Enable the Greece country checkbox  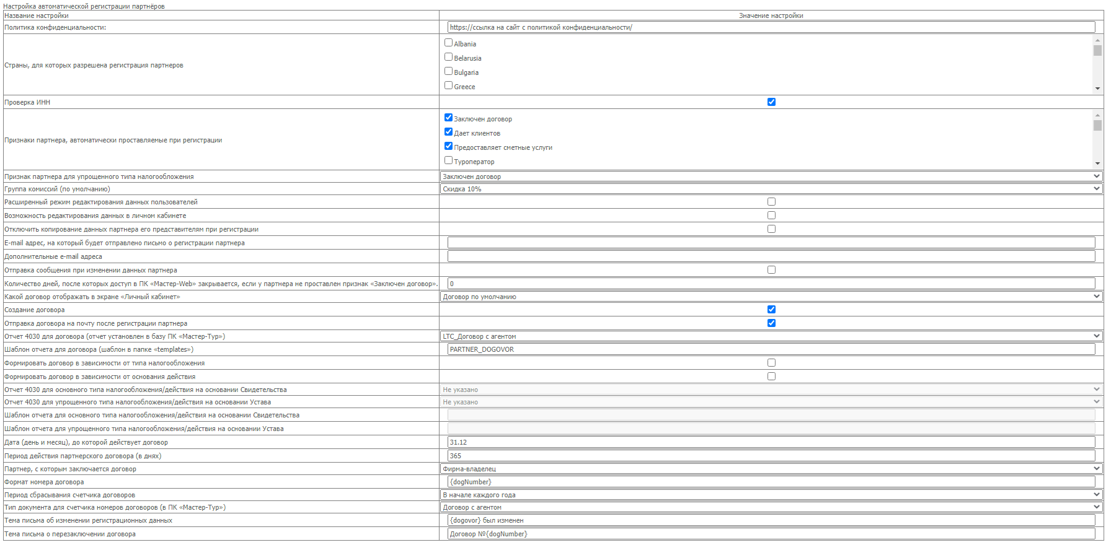(x=448, y=85)
